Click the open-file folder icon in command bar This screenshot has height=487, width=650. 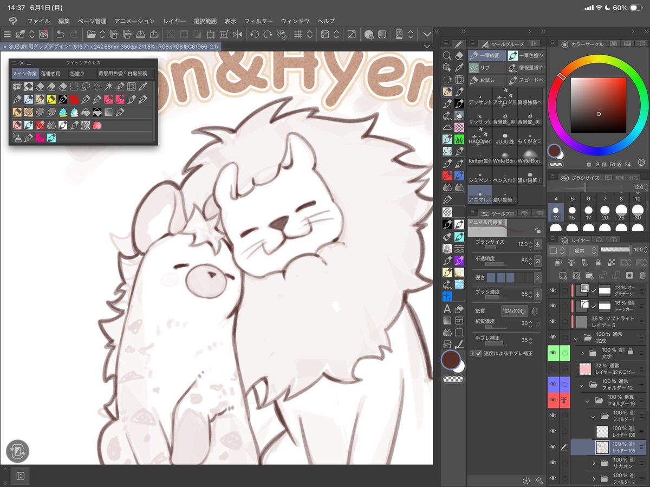point(90,34)
